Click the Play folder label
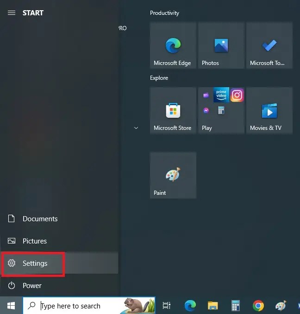 206,128
